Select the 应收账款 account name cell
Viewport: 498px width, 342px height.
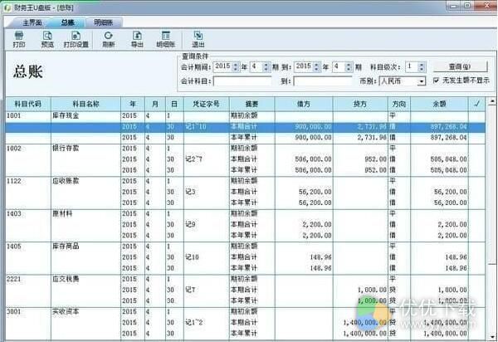[x=85, y=181]
